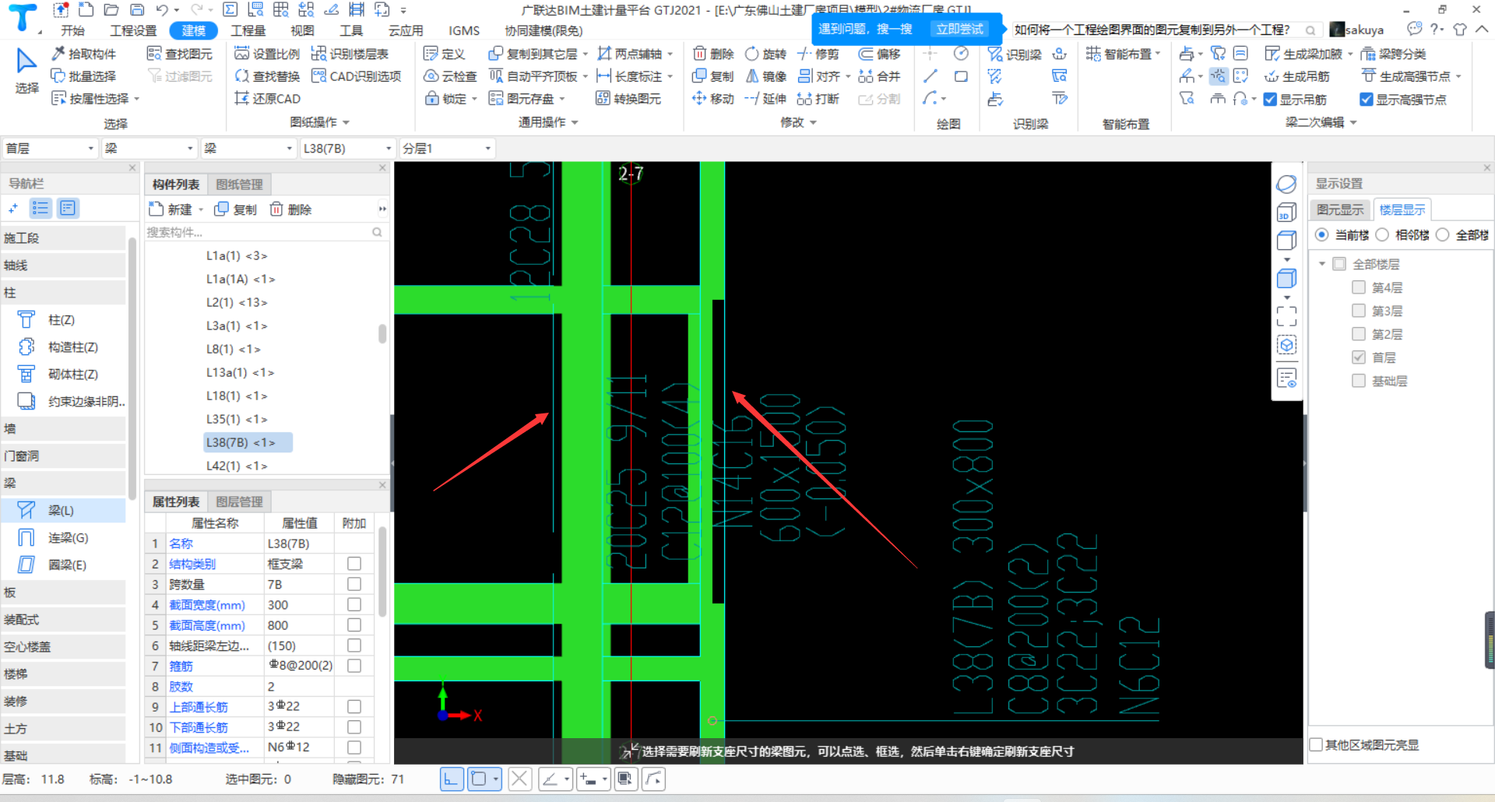Click the 截面宽度 value 300 cell

tap(299, 605)
